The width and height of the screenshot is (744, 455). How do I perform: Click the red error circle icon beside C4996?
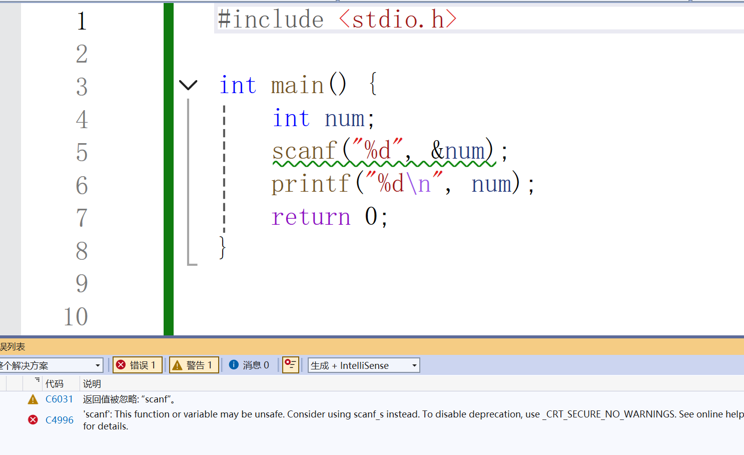click(33, 419)
